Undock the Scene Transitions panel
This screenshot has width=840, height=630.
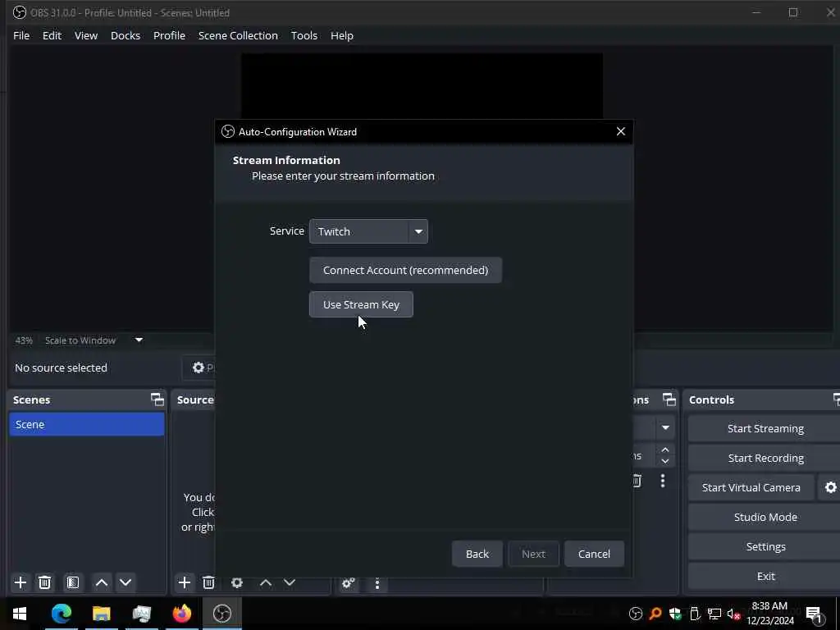(669, 399)
